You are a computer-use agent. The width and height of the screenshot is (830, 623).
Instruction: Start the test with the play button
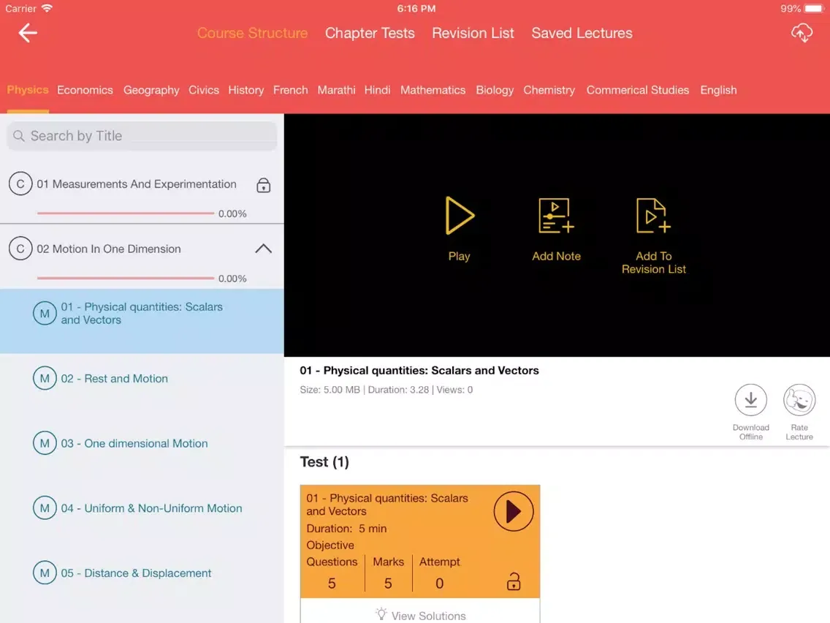tap(513, 511)
